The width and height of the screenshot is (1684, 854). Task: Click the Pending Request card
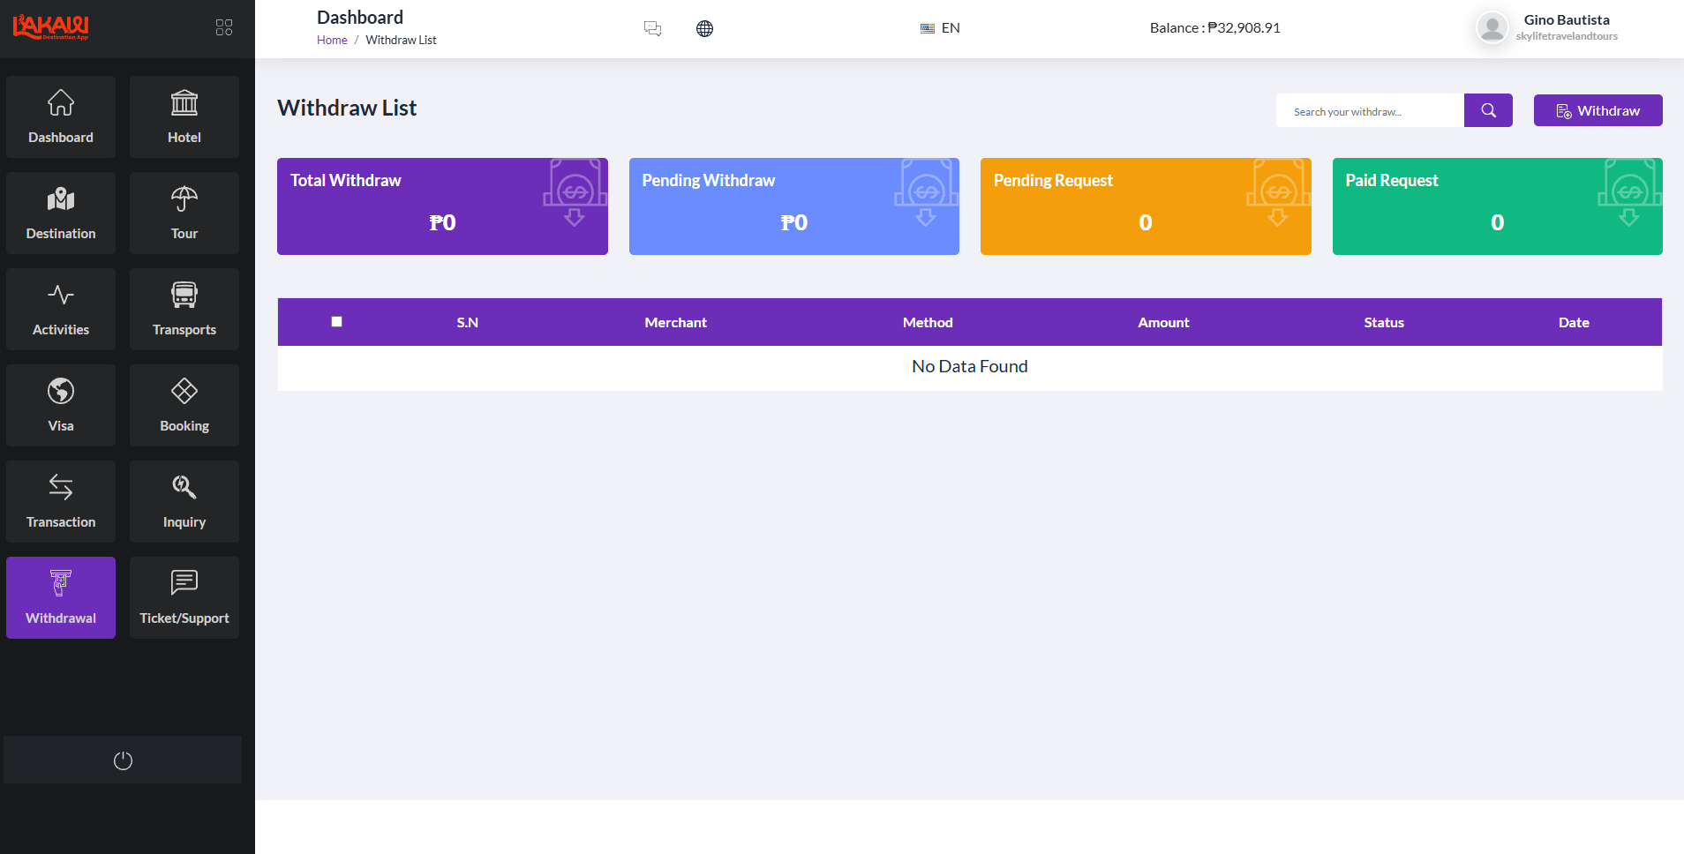[x=1146, y=206]
